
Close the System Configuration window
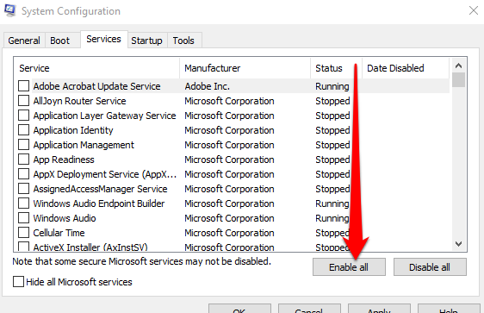coord(473,10)
